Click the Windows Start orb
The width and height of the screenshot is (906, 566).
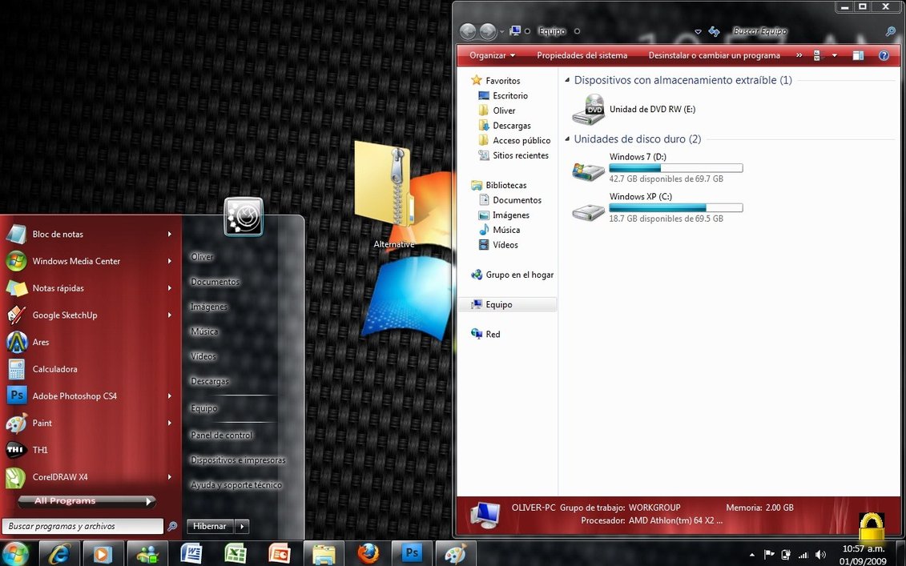point(16,554)
